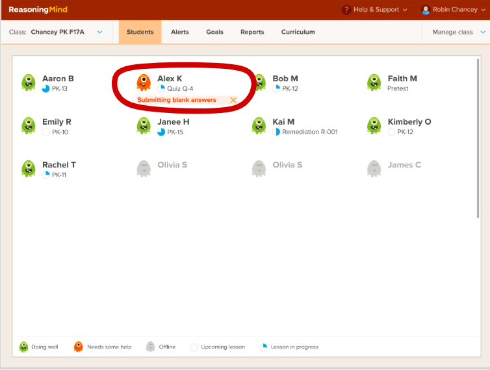Screen dimensions: 490x370
Task: Go to the Reports tab
Action: click(x=252, y=32)
